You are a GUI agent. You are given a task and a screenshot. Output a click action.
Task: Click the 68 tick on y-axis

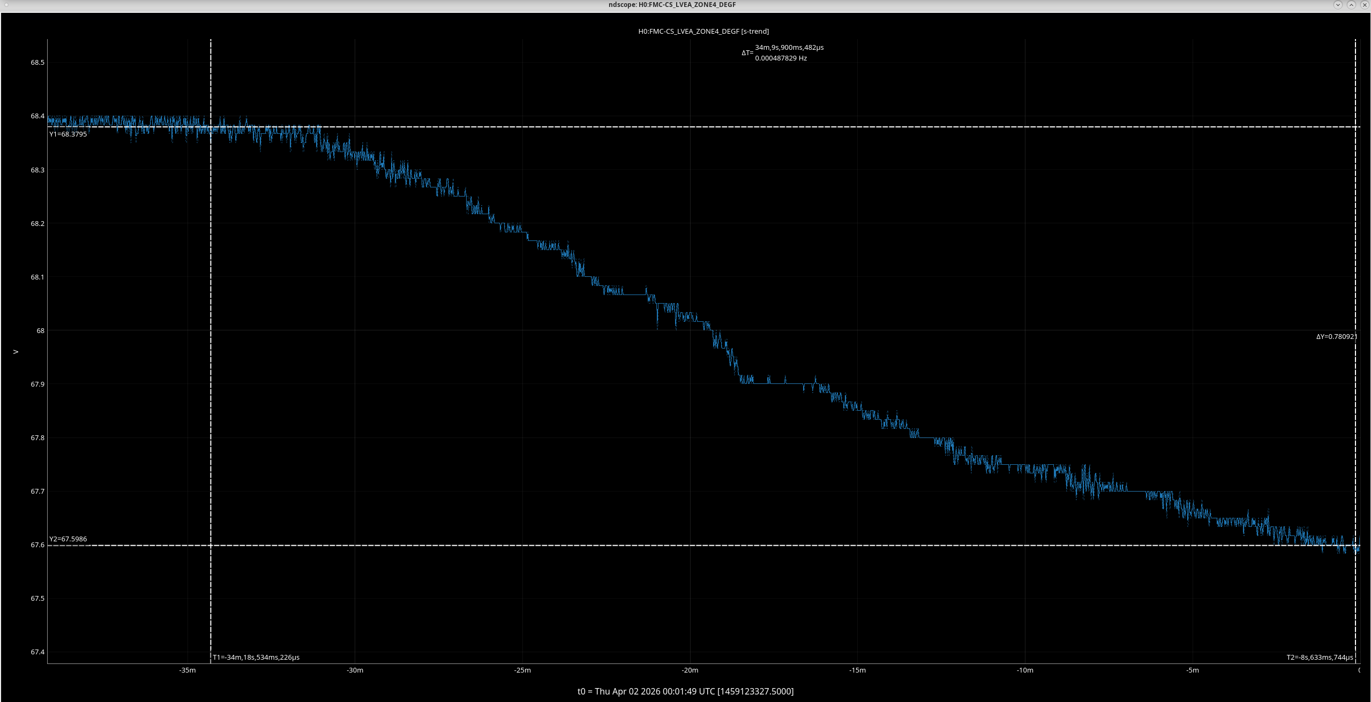(x=40, y=330)
